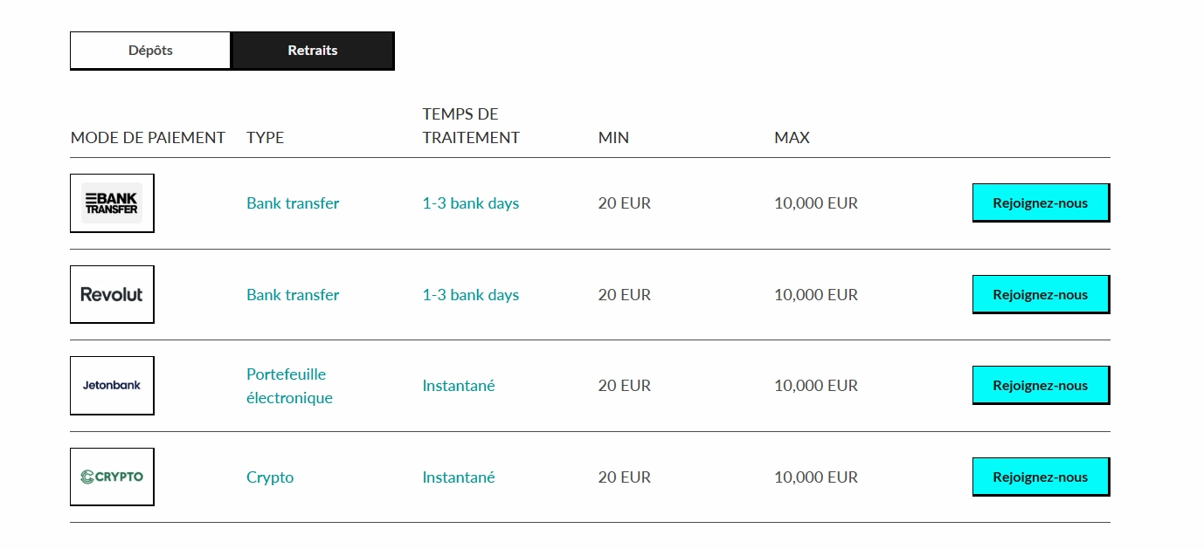This screenshot has width=1204, height=549.
Task: Click the Bank Transfer logo icon
Action: point(112,203)
